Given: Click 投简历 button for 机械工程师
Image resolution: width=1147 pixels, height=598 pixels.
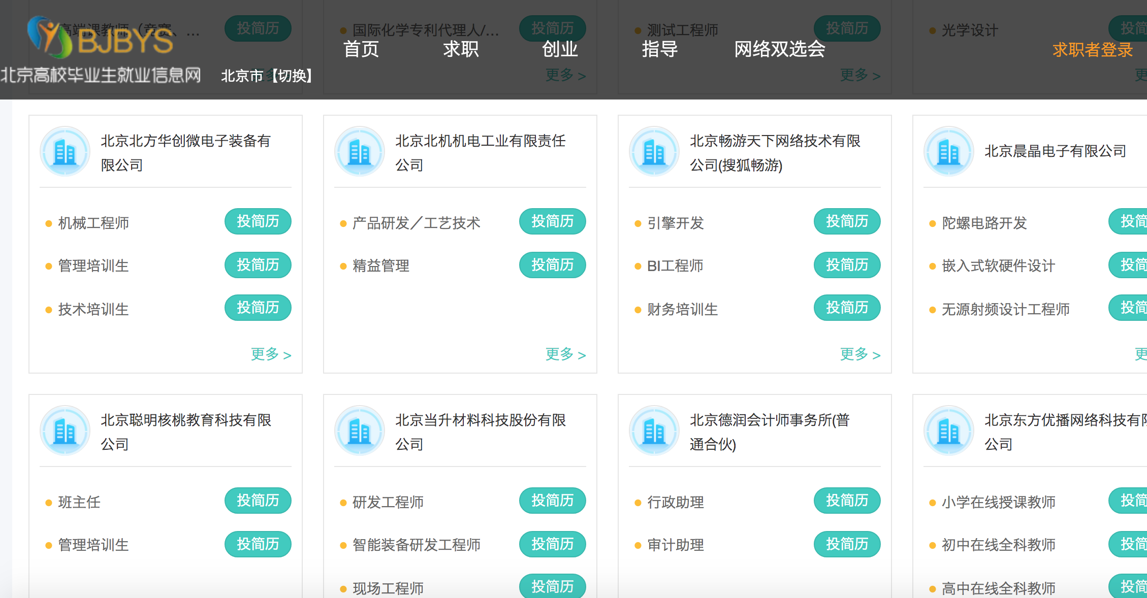Looking at the screenshot, I should click(x=258, y=221).
